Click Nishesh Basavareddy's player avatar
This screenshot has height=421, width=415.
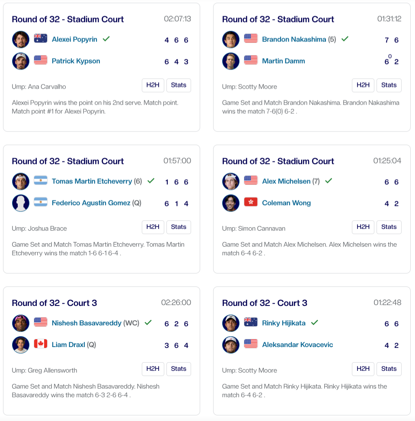21,323
